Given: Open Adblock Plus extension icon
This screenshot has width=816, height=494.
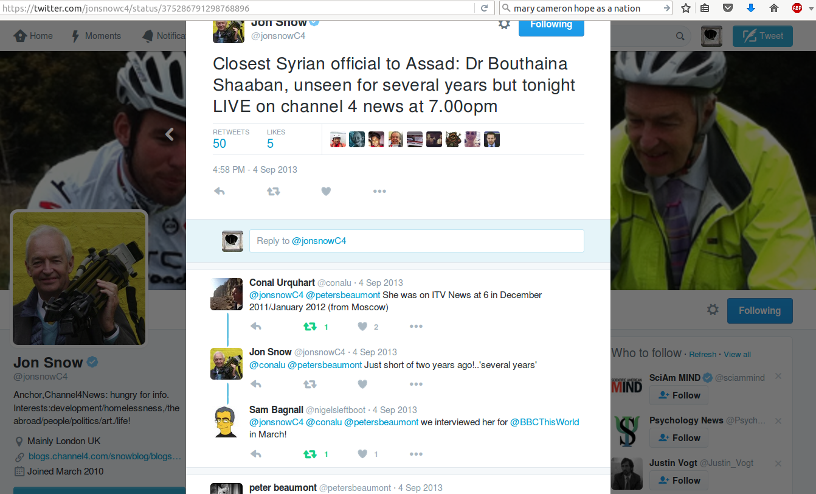Looking at the screenshot, I should (x=797, y=8).
